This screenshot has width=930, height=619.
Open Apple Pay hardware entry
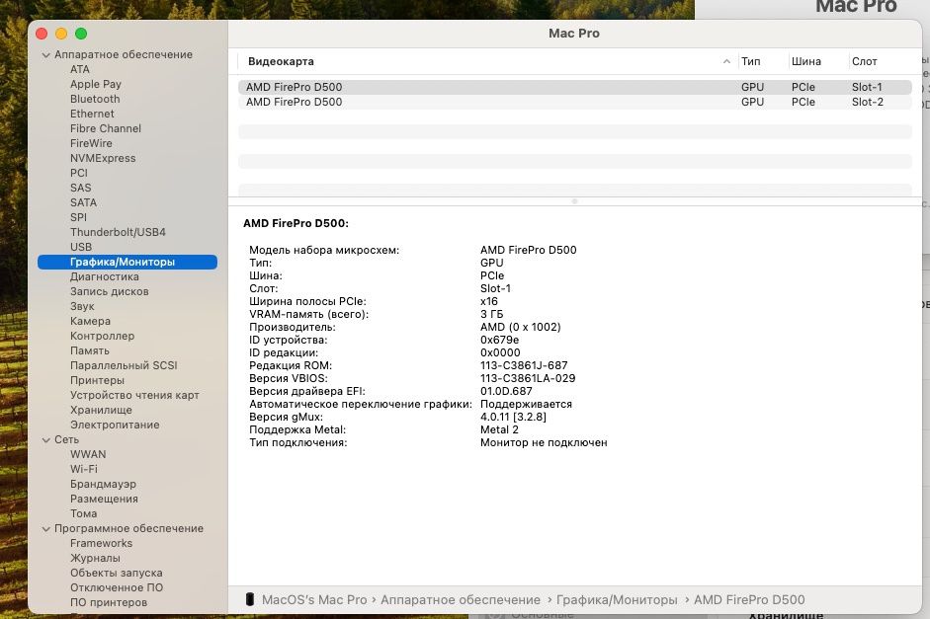pyautogui.click(x=96, y=84)
